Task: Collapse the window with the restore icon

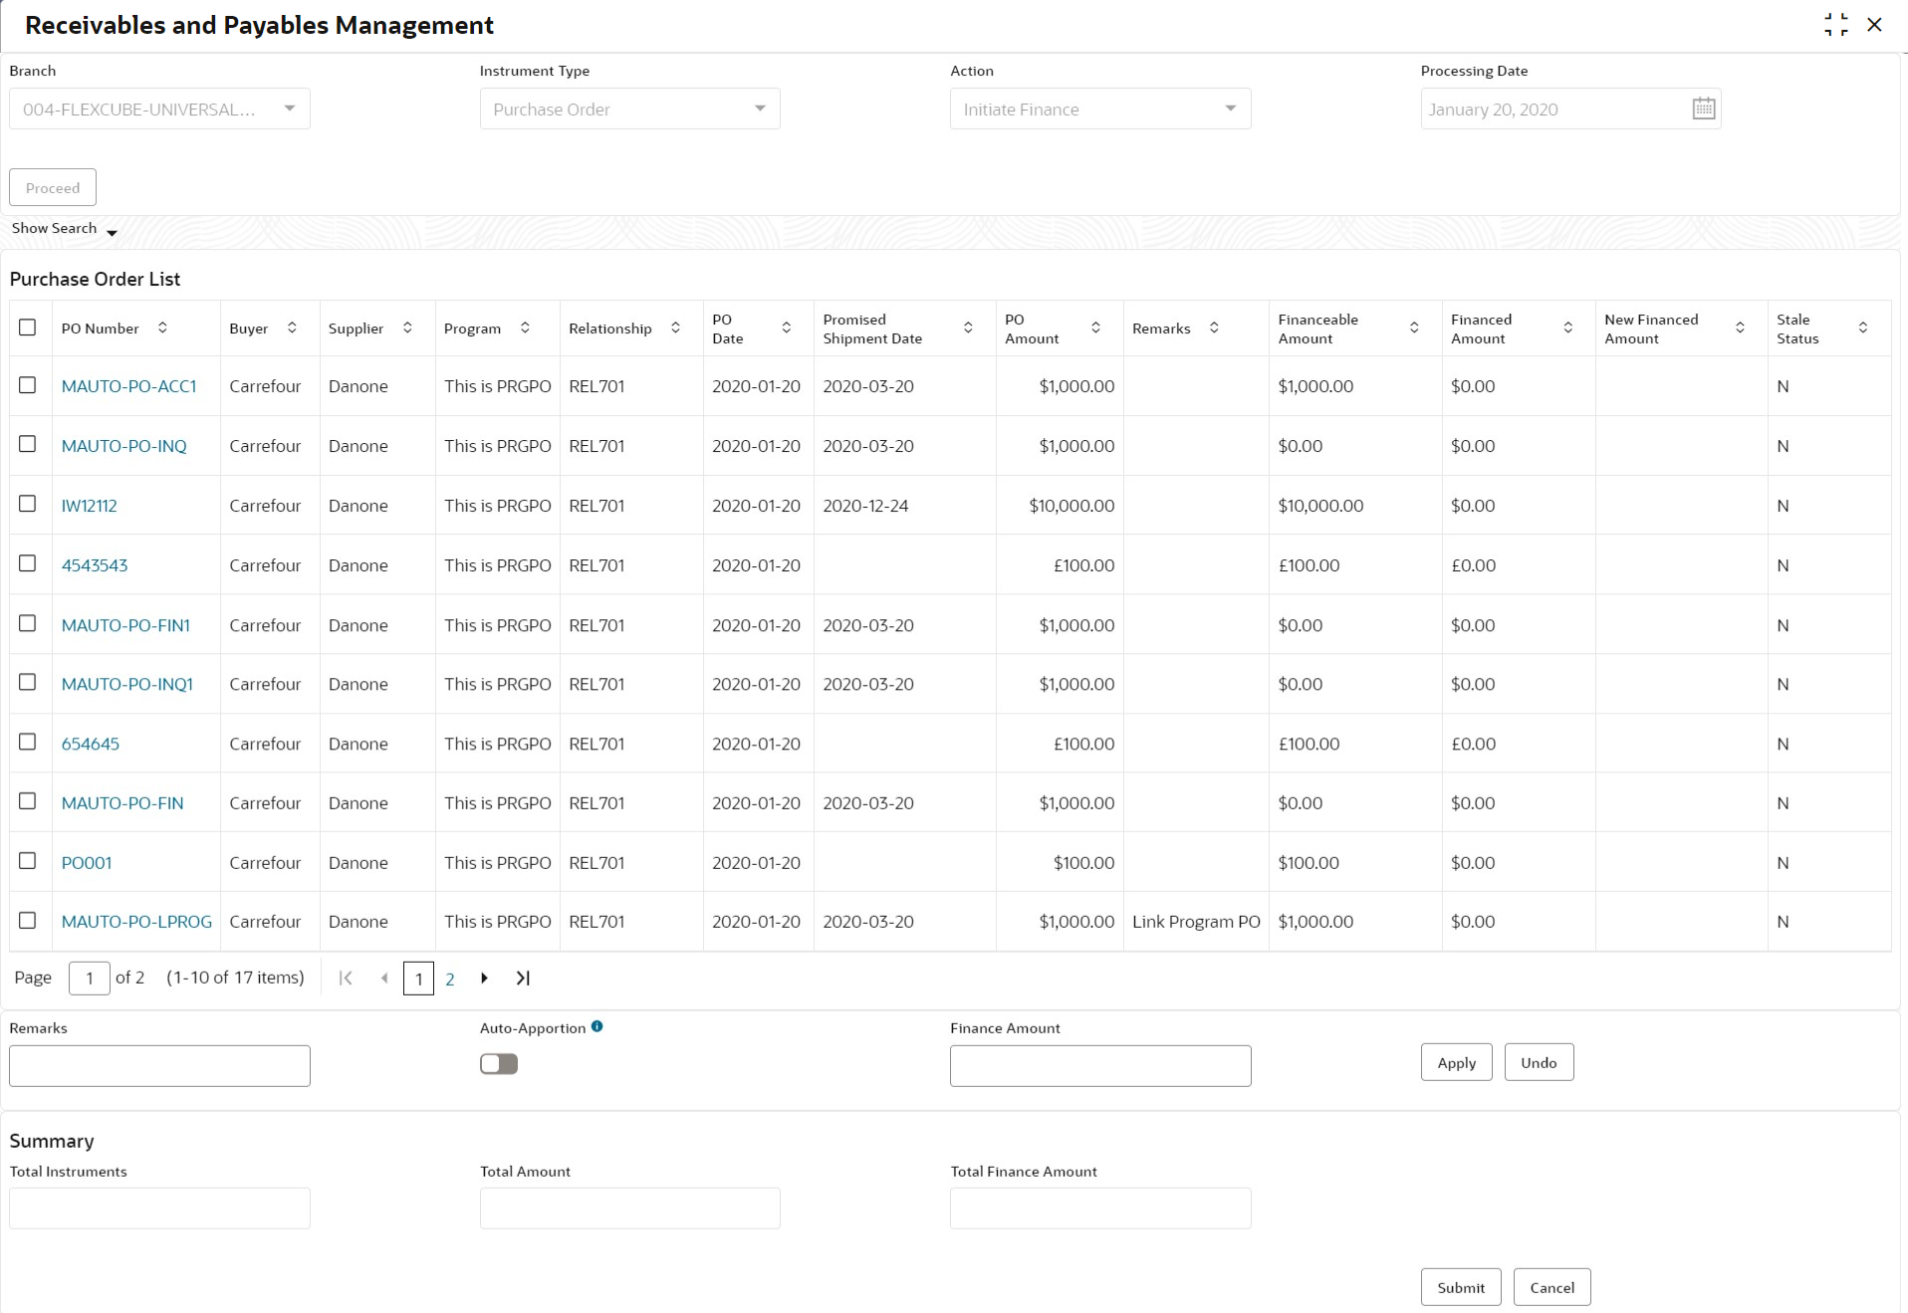Action: point(1835,25)
